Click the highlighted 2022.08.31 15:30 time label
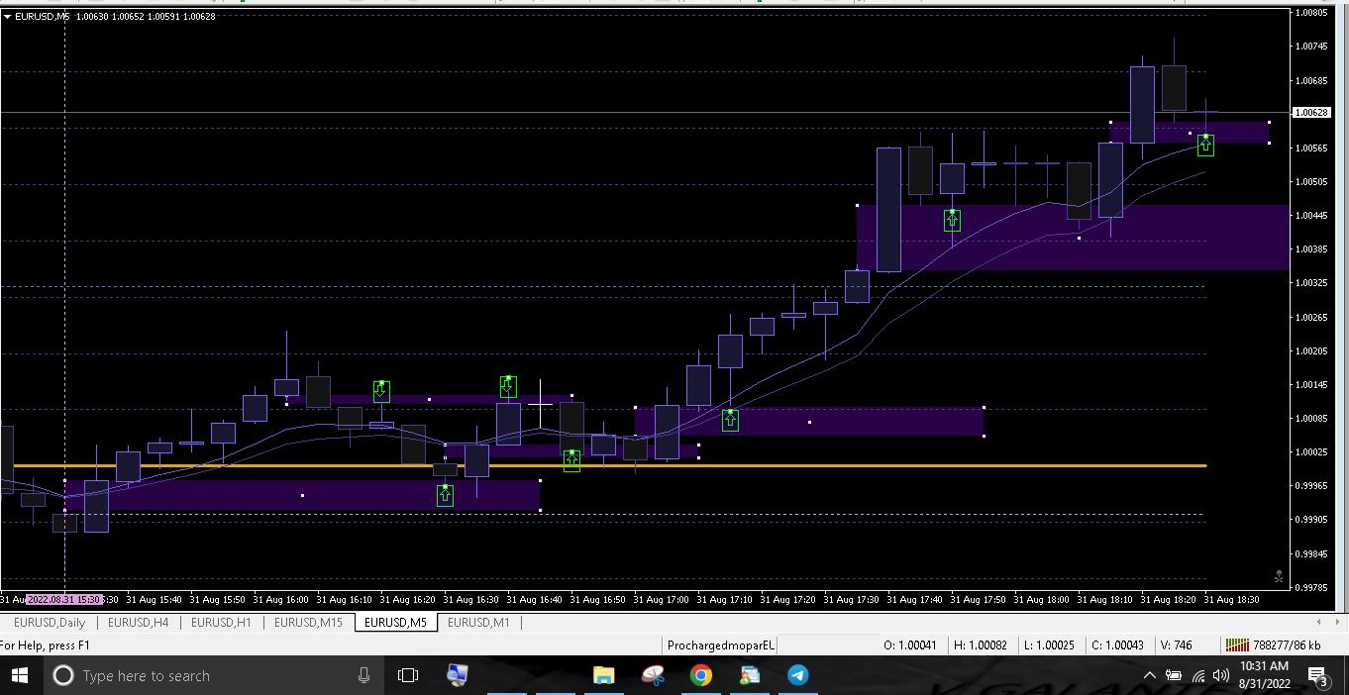 point(64,600)
